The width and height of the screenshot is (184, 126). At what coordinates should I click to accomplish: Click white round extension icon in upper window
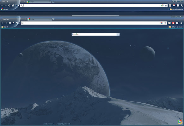click(x=178, y=5)
